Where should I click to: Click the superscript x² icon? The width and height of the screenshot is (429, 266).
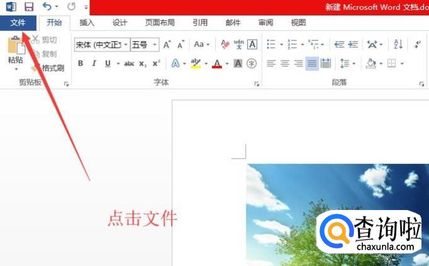[156, 64]
